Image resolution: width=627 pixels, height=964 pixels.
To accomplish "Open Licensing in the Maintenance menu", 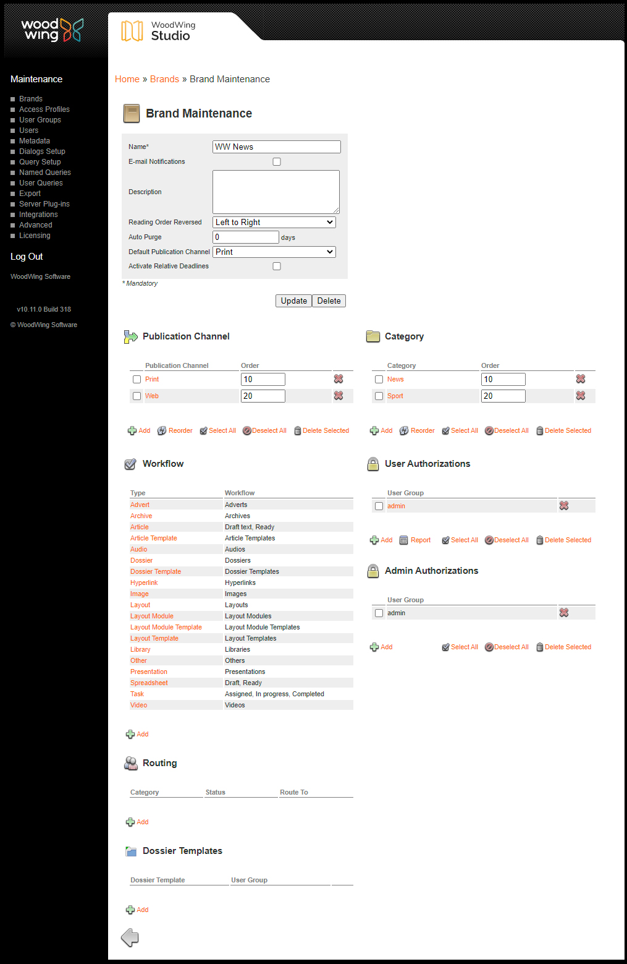I will click(x=35, y=236).
